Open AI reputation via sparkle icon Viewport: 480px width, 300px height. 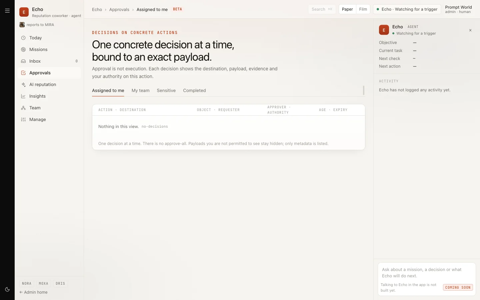(x=23, y=85)
